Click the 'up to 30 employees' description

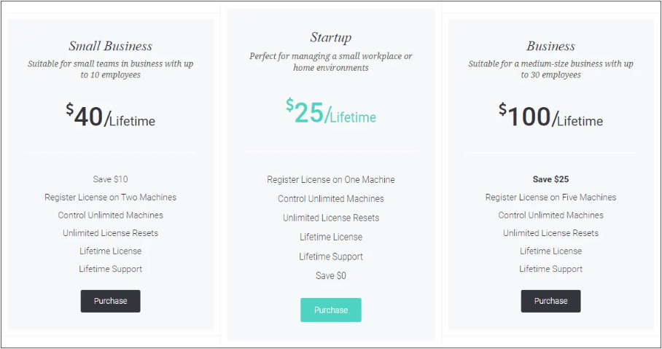550,69
